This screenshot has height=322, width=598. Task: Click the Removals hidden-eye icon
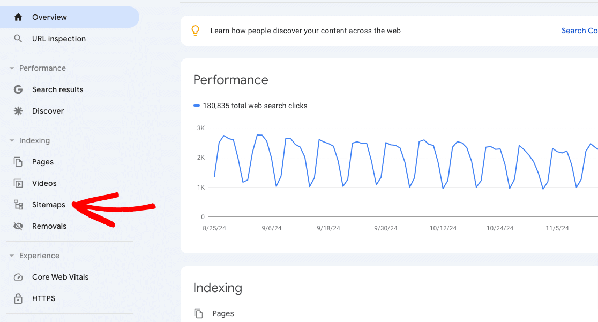click(x=18, y=226)
